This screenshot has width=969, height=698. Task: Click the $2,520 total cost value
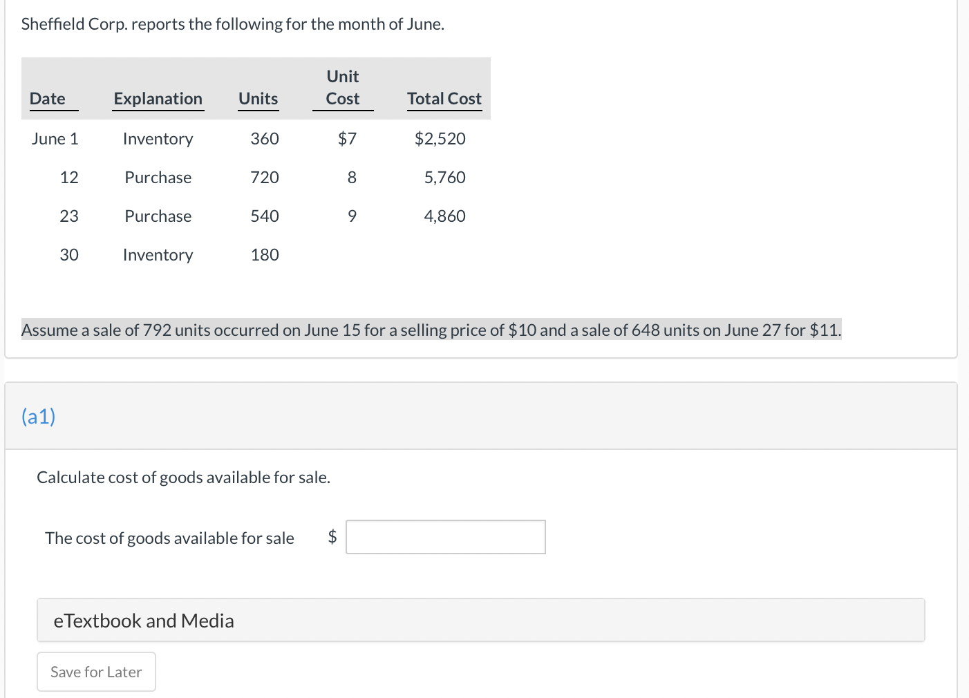(440, 139)
